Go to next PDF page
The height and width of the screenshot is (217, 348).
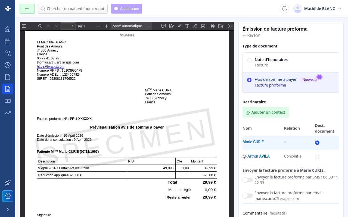pos(57,26)
